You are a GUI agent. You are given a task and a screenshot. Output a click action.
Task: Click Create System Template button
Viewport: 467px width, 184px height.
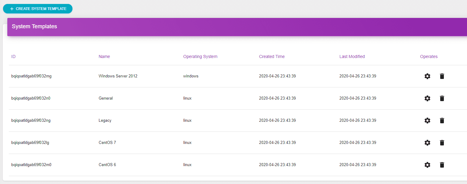(x=38, y=9)
